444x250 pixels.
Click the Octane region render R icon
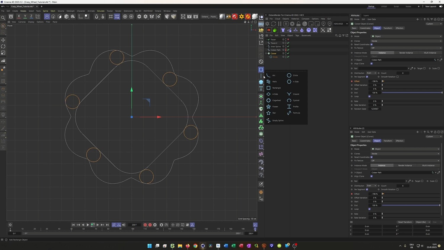(286, 24)
